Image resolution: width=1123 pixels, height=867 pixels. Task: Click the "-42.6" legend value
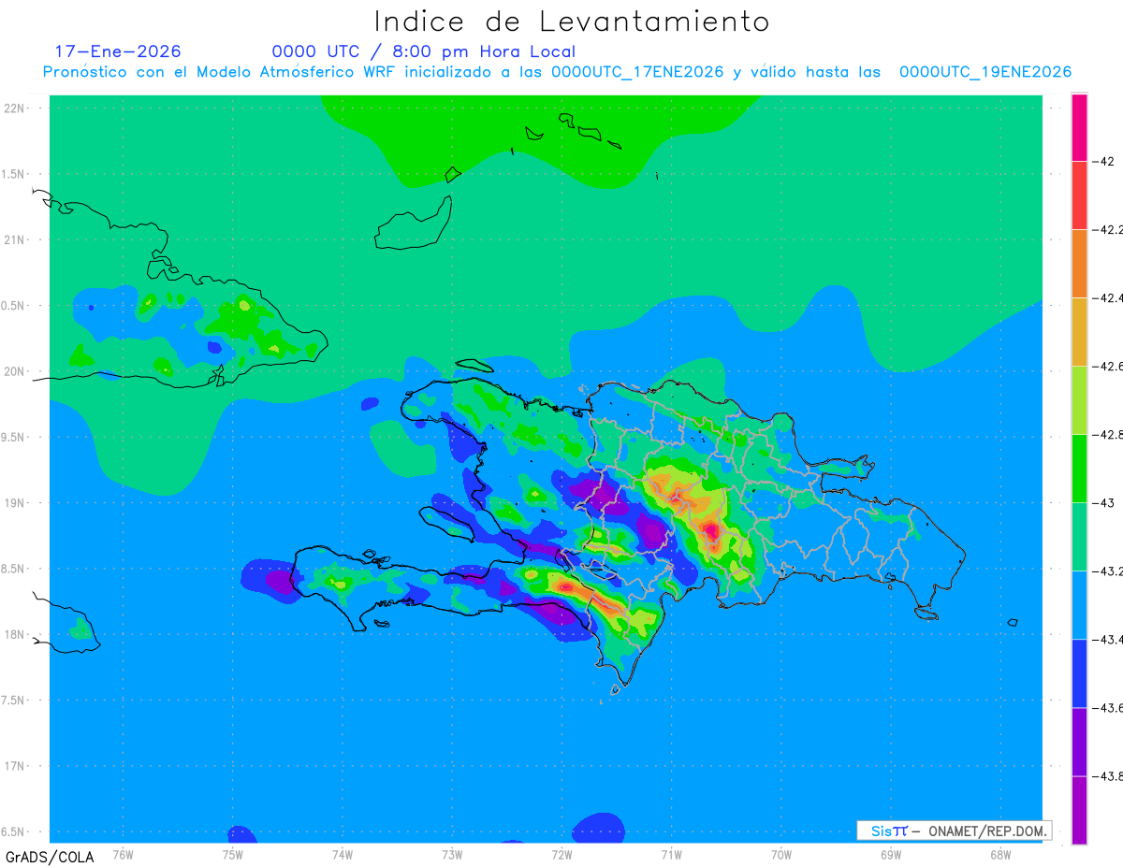pos(1107,366)
